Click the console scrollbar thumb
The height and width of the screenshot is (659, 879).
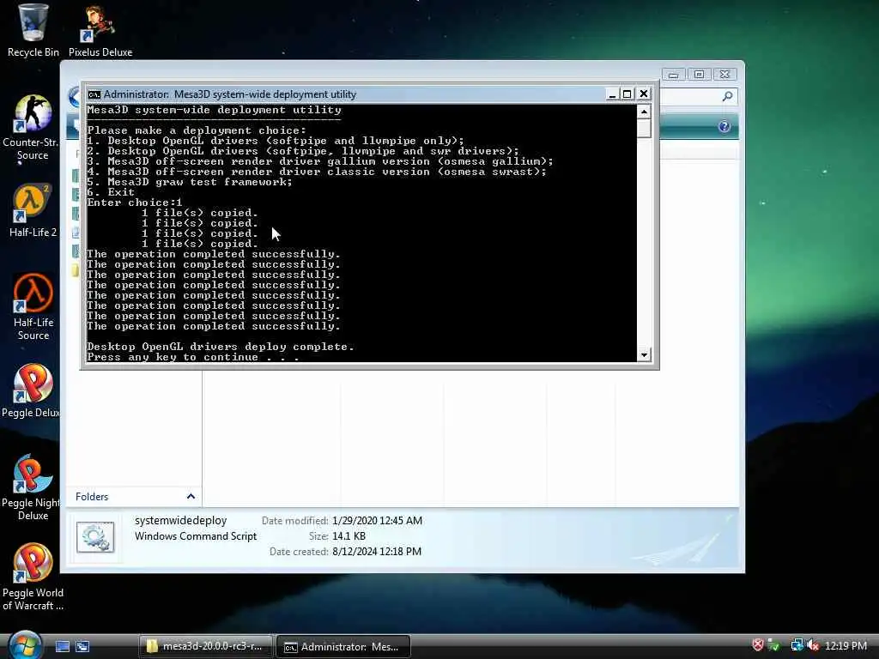click(644, 129)
